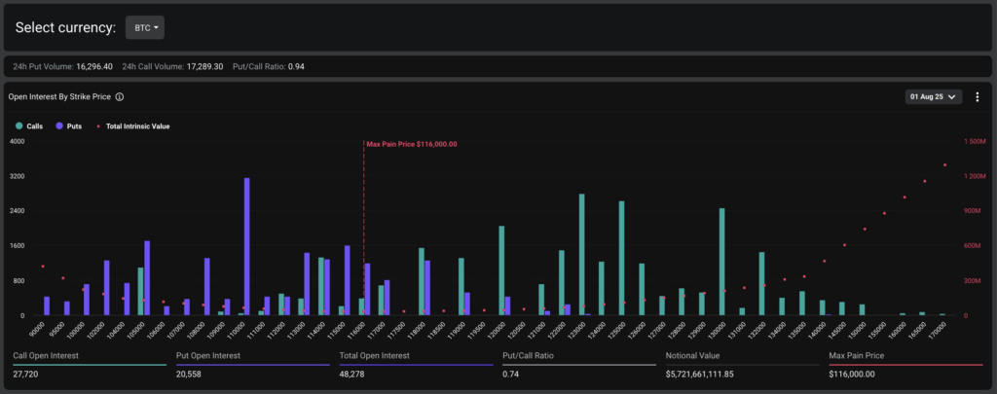Select the Put Open Interest stat card

(x=253, y=365)
